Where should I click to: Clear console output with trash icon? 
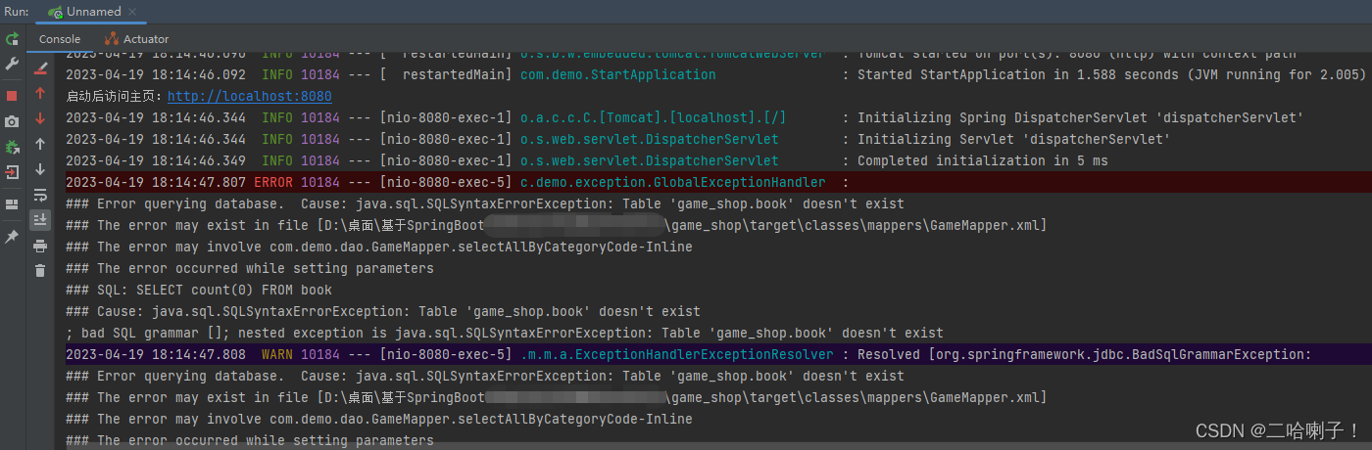click(40, 270)
